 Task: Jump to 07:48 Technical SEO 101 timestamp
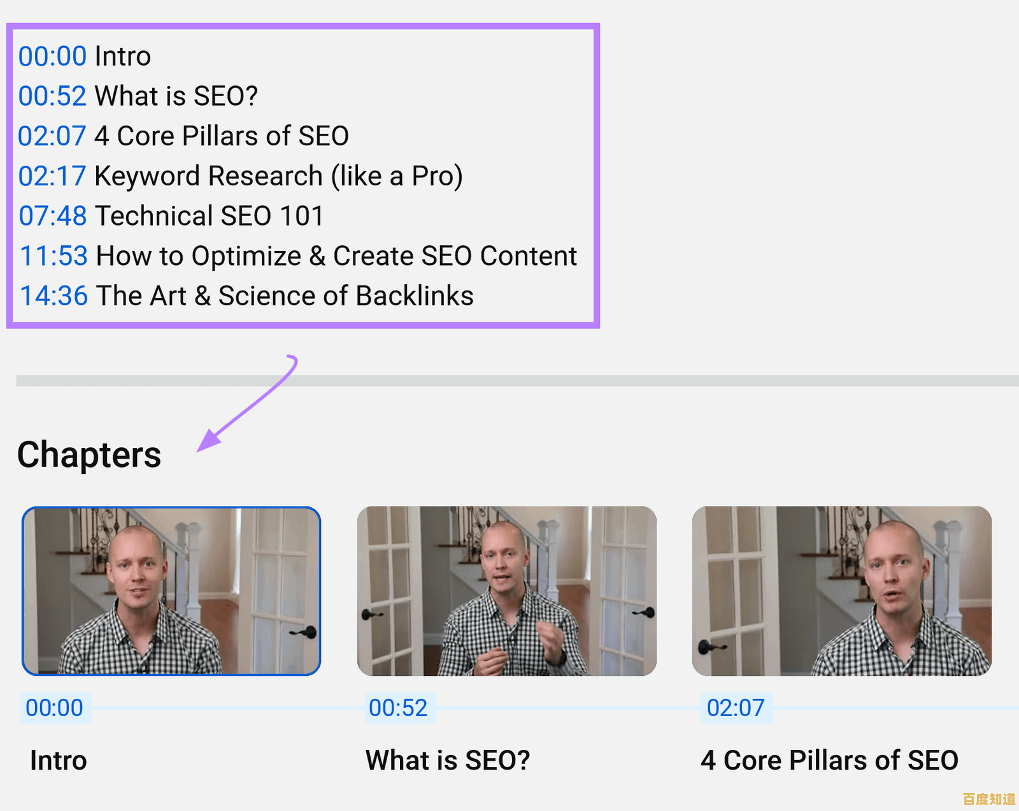pos(53,216)
